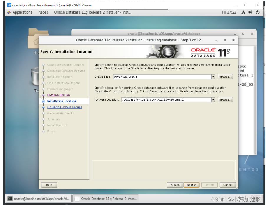266x205 pixels.
Task: Open the Applications menu
Action: click(22, 12)
